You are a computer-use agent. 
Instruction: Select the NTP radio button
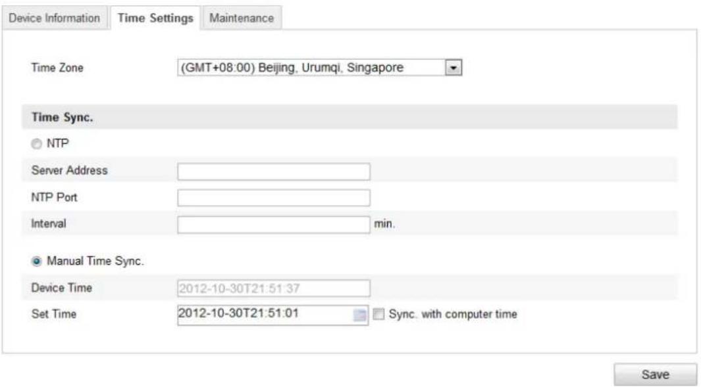tap(36, 144)
